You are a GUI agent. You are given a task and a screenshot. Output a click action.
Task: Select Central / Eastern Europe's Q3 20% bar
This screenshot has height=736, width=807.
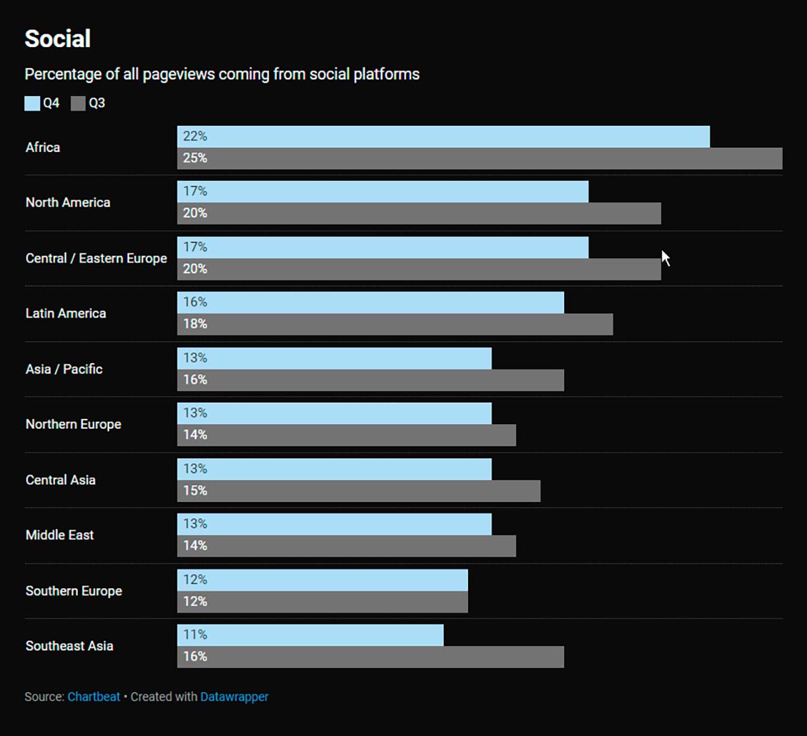pos(419,269)
